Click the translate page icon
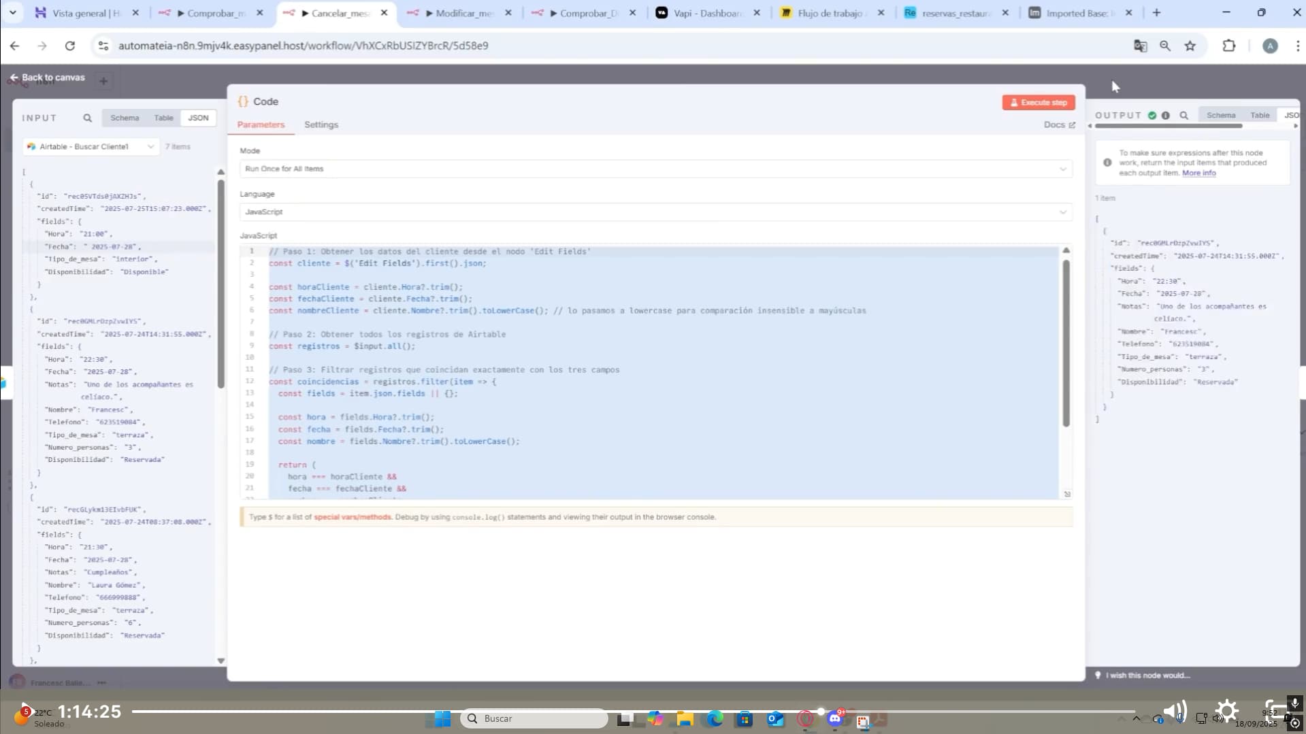1306x734 pixels. coord(1140,46)
